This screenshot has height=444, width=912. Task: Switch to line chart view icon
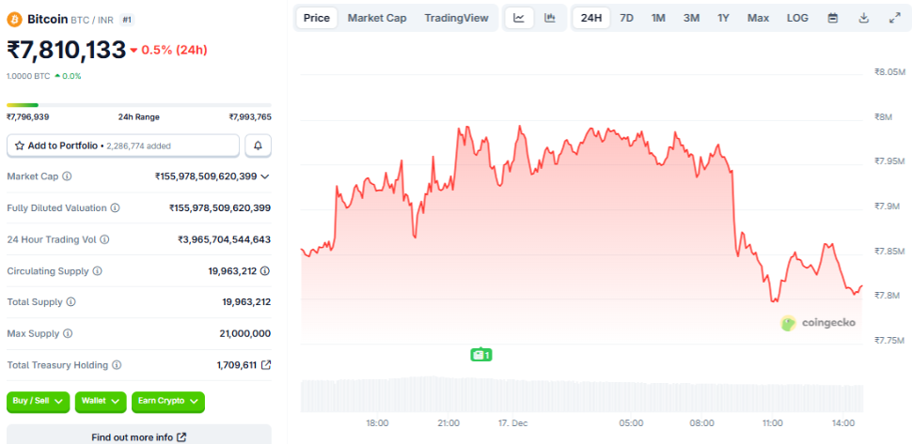point(519,18)
